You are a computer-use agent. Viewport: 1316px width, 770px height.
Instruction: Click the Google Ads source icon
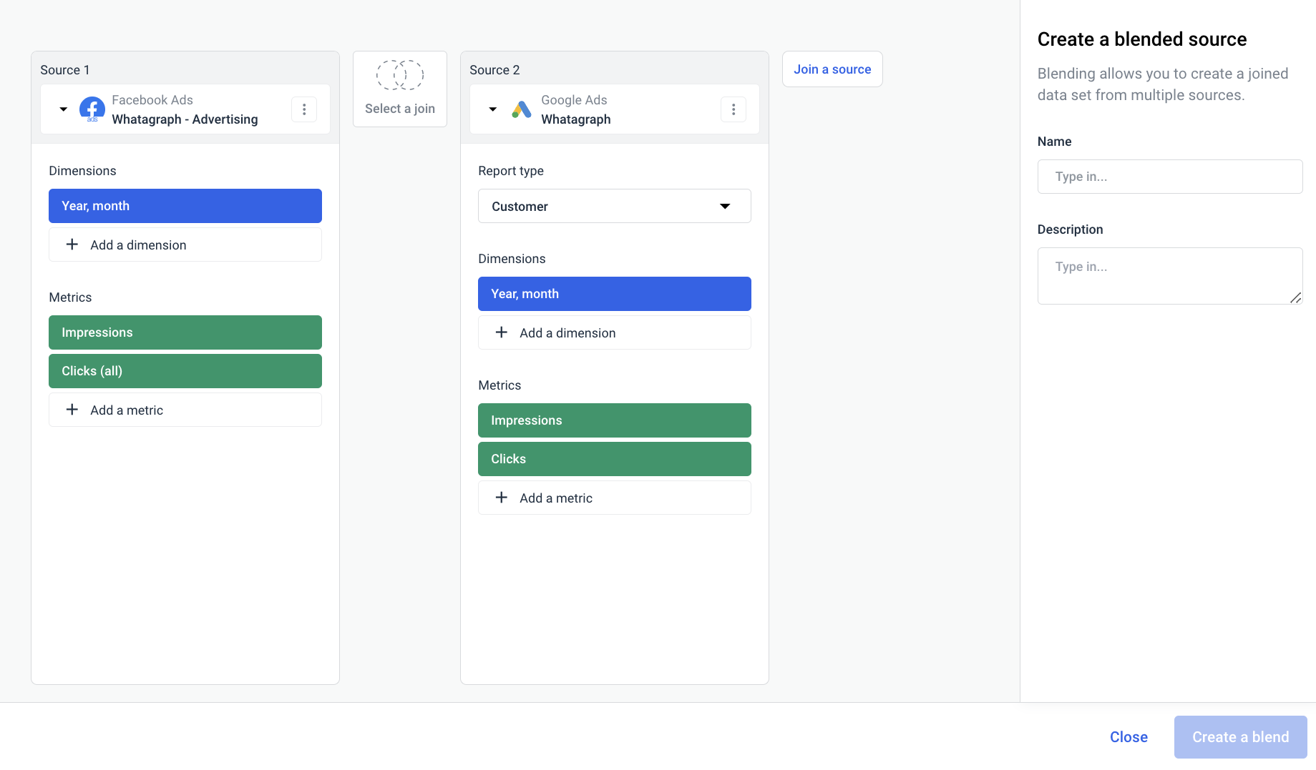pos(521,109)
